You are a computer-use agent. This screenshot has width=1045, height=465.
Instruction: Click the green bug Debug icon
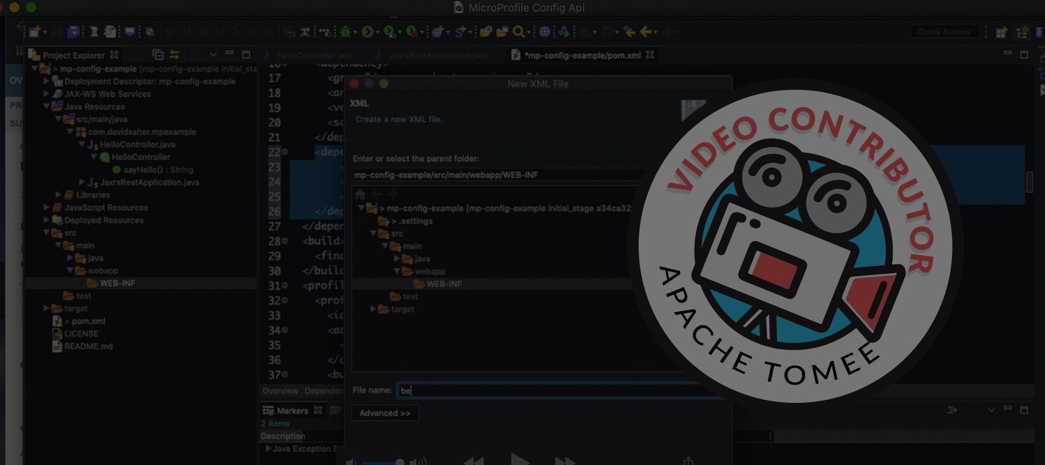345,31
